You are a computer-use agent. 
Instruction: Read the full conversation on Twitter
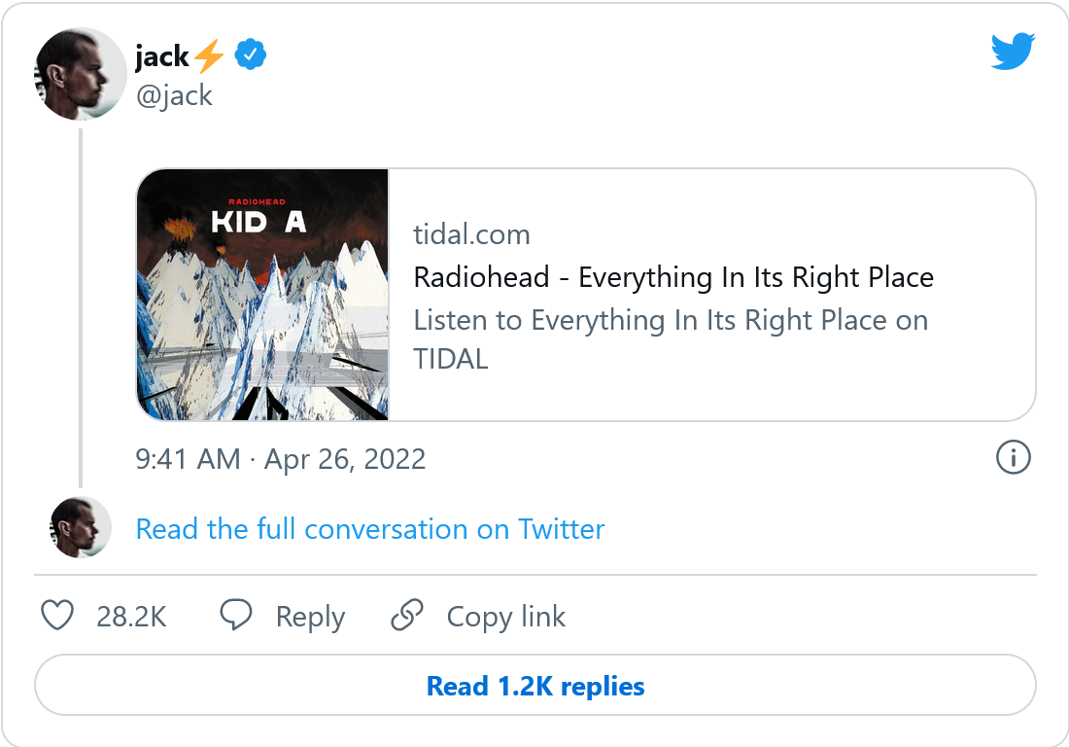click(x=370, y=529)
